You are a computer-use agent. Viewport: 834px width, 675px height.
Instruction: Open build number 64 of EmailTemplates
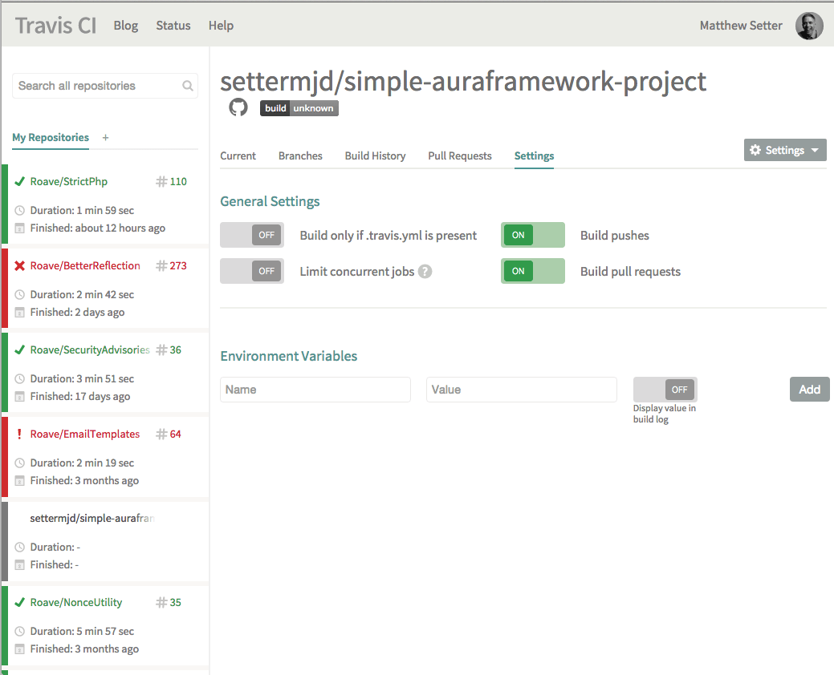(x=176, y=434)
